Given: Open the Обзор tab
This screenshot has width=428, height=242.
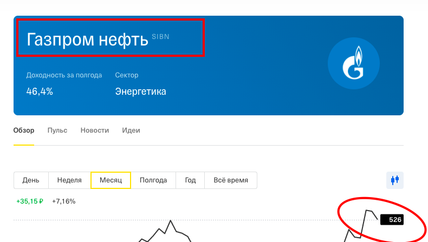Looking at the screenshot, I should 24,130.
